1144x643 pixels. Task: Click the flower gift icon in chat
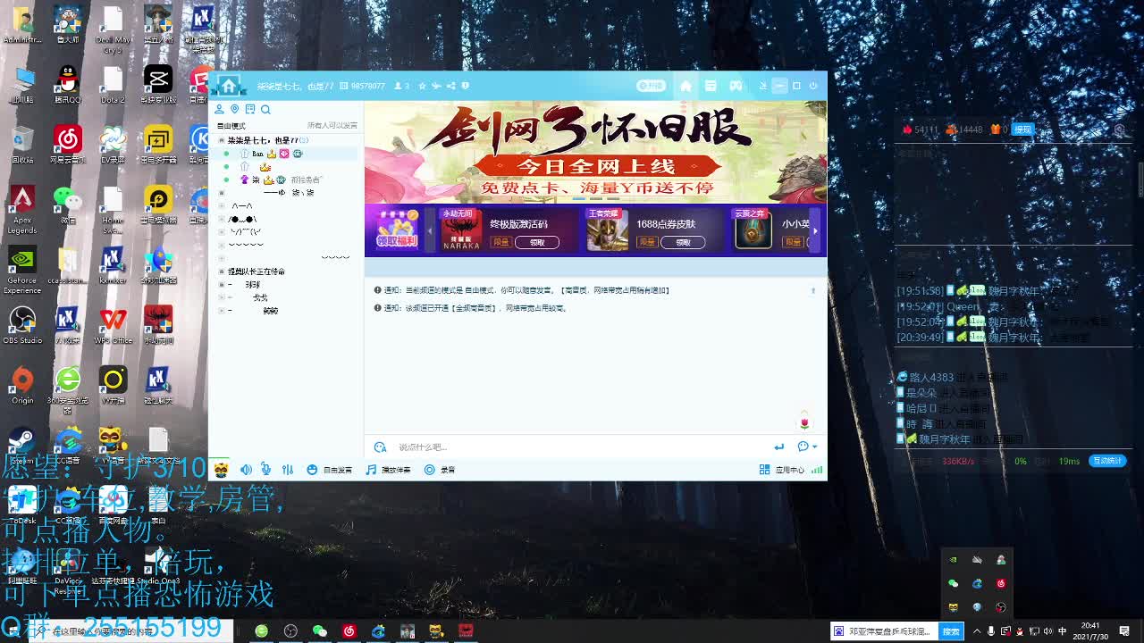click(804, 422)
